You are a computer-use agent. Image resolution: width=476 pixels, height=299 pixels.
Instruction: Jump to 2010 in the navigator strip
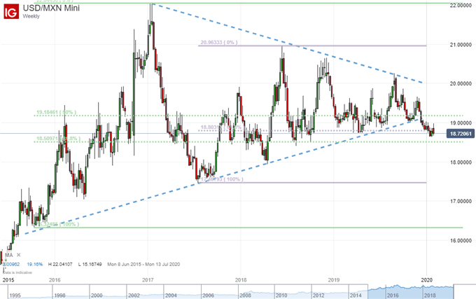281,295
